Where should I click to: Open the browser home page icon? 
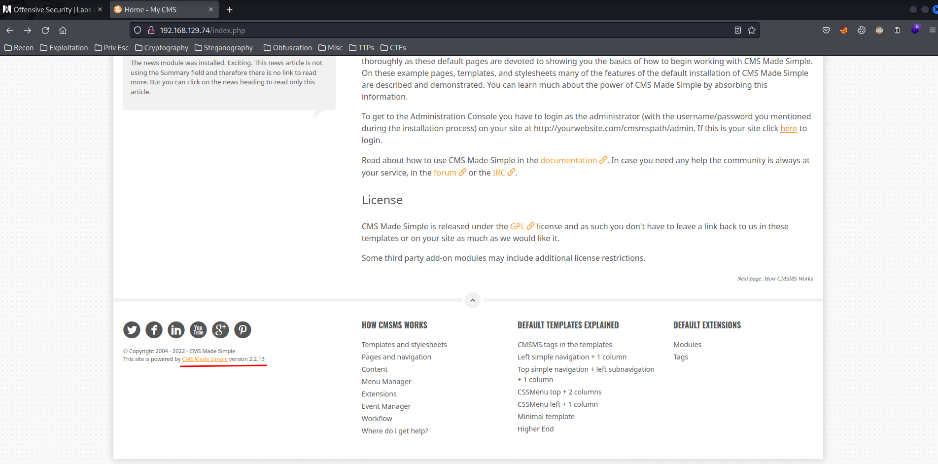pos(63,31)
